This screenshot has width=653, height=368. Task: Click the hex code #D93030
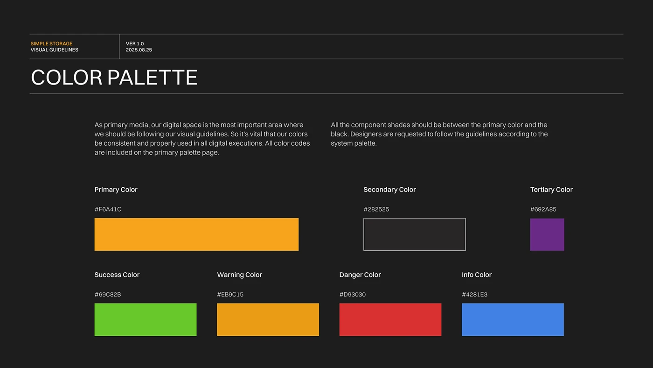(353, 294)
